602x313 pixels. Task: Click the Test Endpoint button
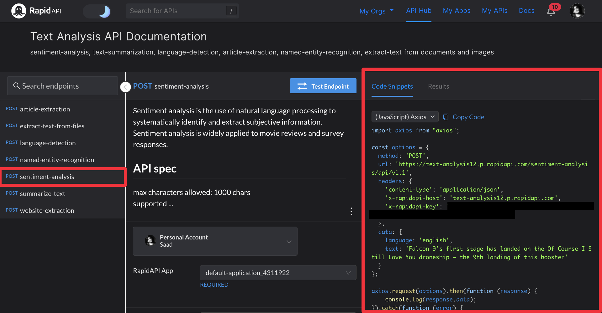coord(323,86)
